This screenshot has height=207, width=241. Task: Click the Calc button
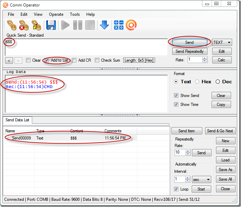[x=222, y=60]
